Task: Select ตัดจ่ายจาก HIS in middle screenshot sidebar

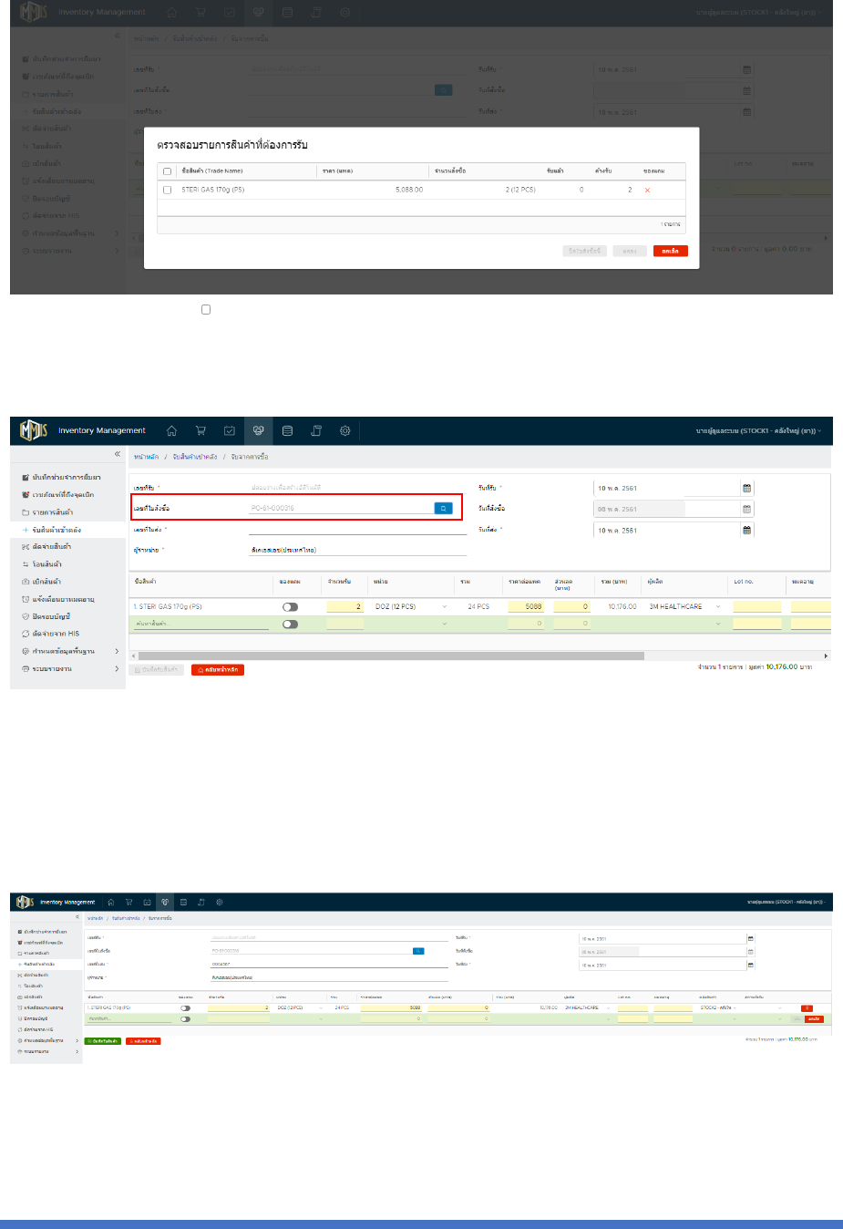Action: click(x=56, y=634)
